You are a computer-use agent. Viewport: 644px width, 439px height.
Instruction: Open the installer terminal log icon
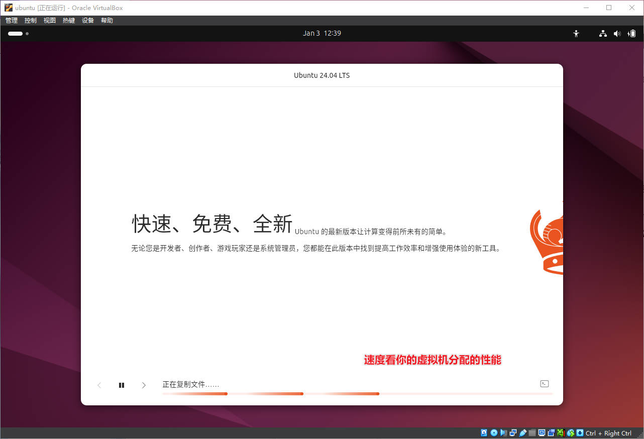pyautogui.click(x=544, y=384)
